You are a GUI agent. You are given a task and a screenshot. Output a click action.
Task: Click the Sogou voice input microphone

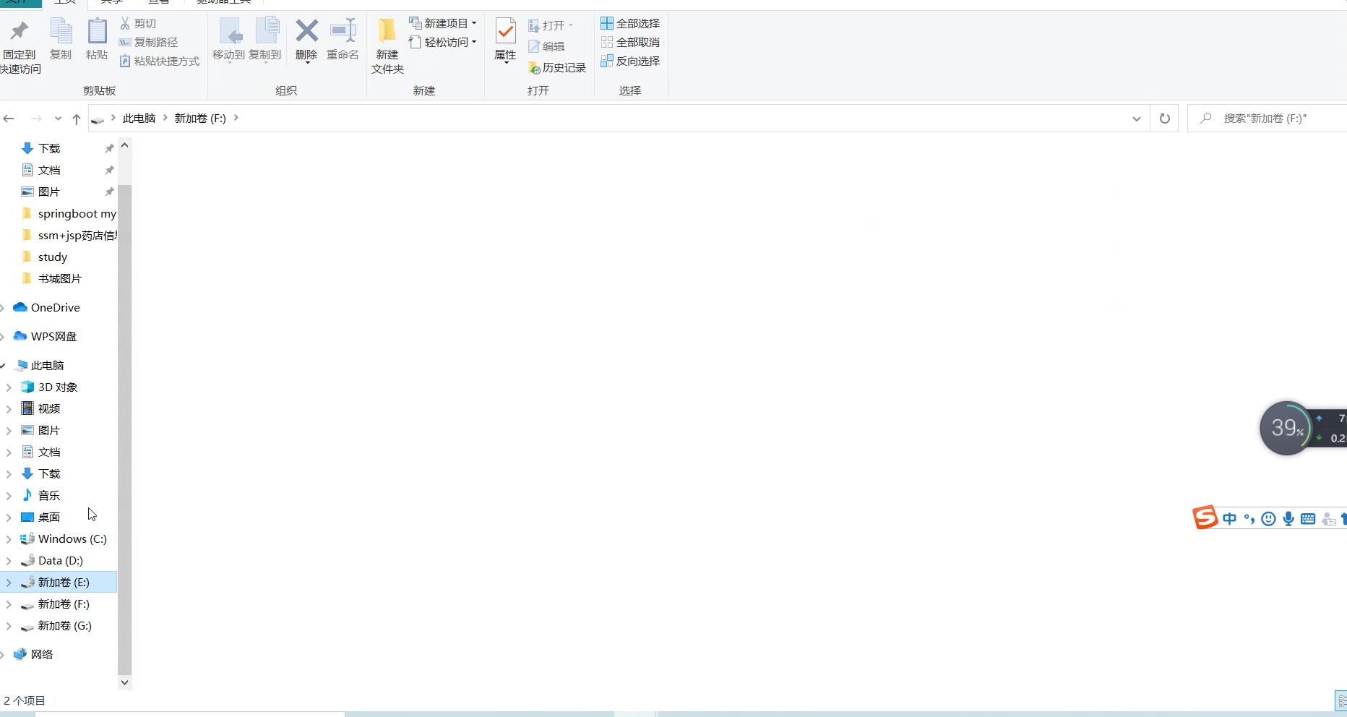(x=1288, y=519)
